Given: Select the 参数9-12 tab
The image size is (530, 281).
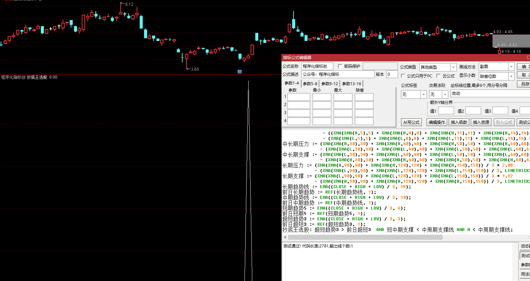Looking at the screenshot, I should click(x=330, y=83).
